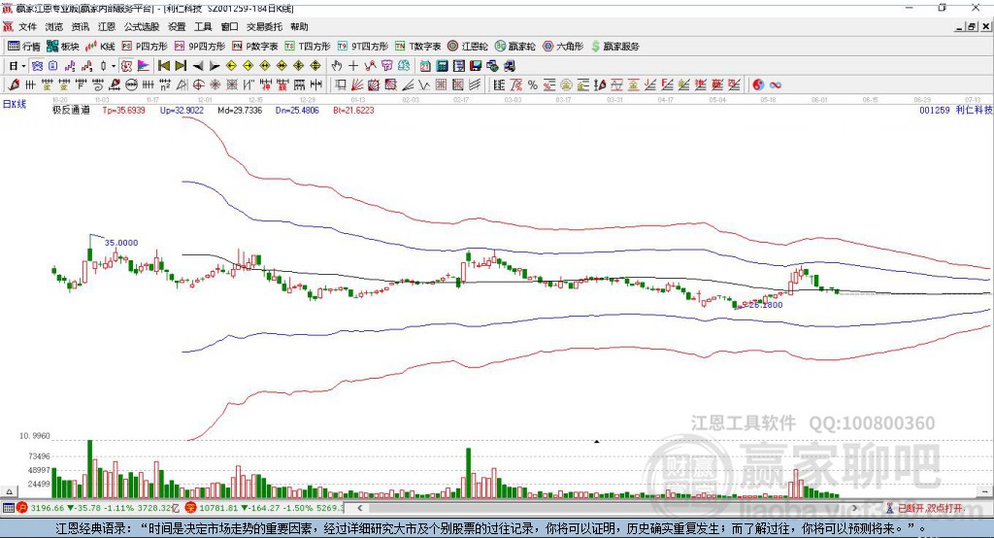Screen dimensions: 994x538
Task: Open the 六角形 tool
Action: (563, 47)
